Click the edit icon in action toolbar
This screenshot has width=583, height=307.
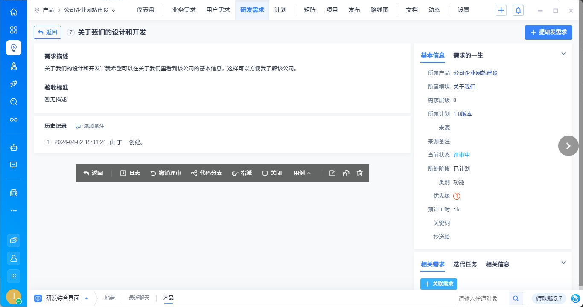(x=332, y=173)
